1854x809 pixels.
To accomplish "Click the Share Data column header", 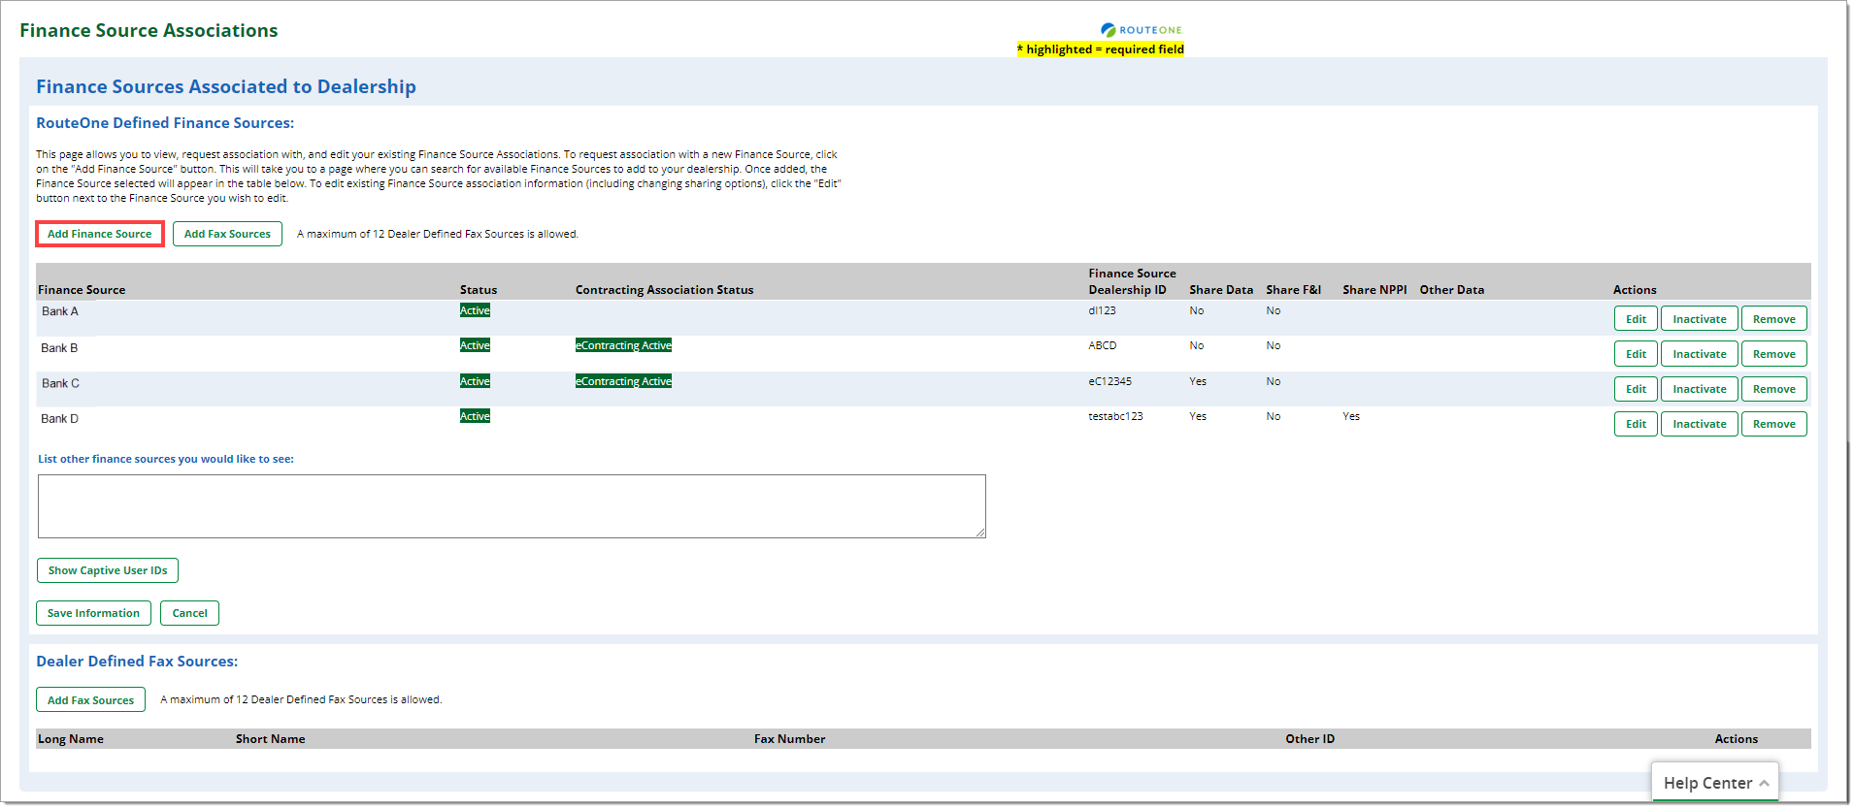I will coord(1221,290).
